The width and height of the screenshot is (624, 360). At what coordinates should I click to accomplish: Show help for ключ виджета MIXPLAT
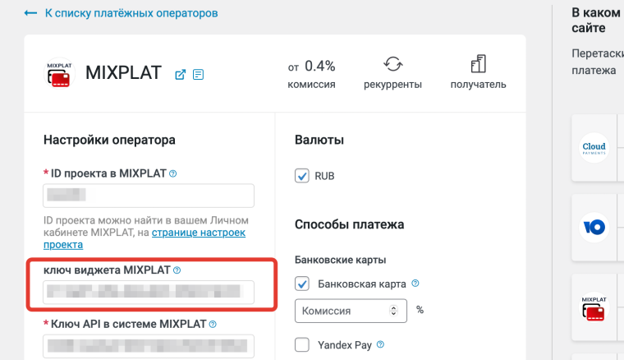[177, 270]
